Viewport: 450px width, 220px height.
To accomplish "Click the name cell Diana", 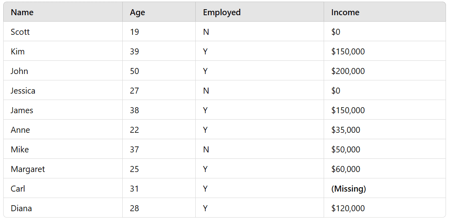I will [x=63, y=208].
